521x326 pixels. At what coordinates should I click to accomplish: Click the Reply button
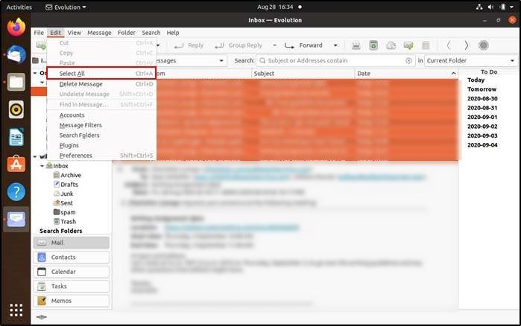point(189,45)
